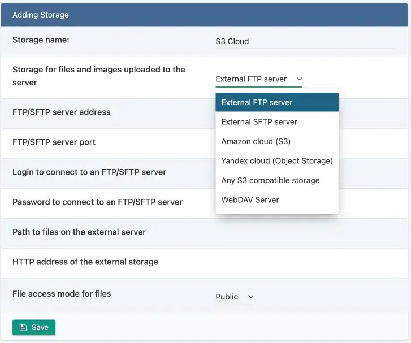Click the 'Storage name:' label
Viewport: 411px width, 343px height.
click(41, 40)
